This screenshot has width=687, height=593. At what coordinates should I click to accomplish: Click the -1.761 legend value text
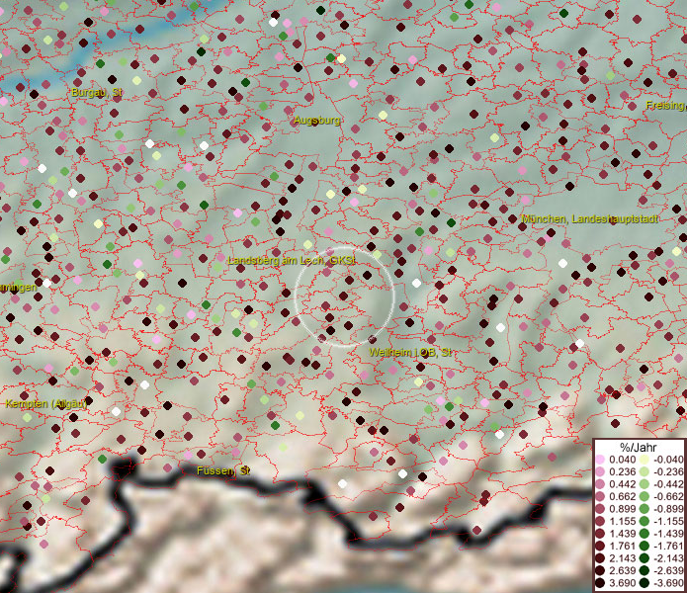point(668,547)
